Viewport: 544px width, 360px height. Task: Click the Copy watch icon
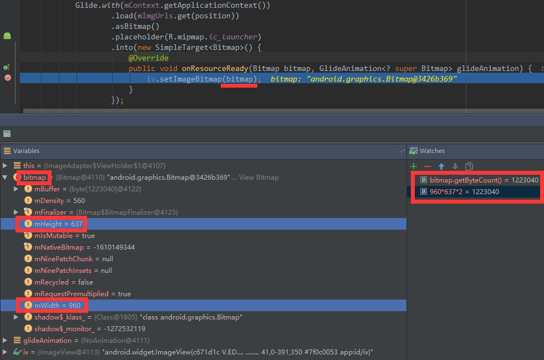coord(469,166)
